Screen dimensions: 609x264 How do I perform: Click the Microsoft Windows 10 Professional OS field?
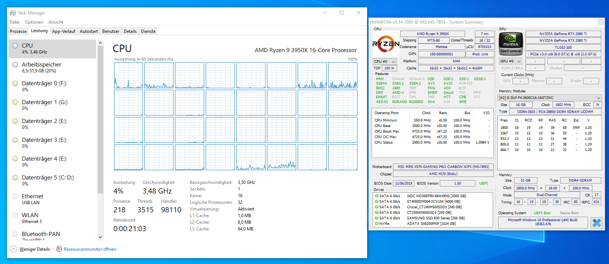coord(543,222)
